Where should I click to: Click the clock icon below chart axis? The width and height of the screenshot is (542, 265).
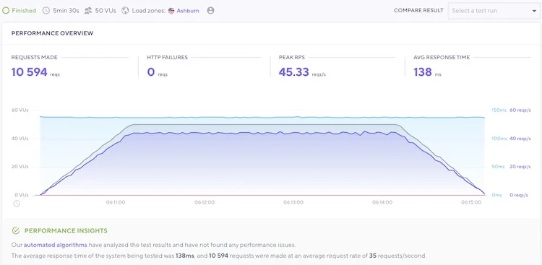pos(17,204)
